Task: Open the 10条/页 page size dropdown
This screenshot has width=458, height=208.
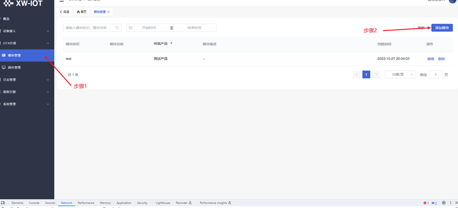Action: click(400, 75)
